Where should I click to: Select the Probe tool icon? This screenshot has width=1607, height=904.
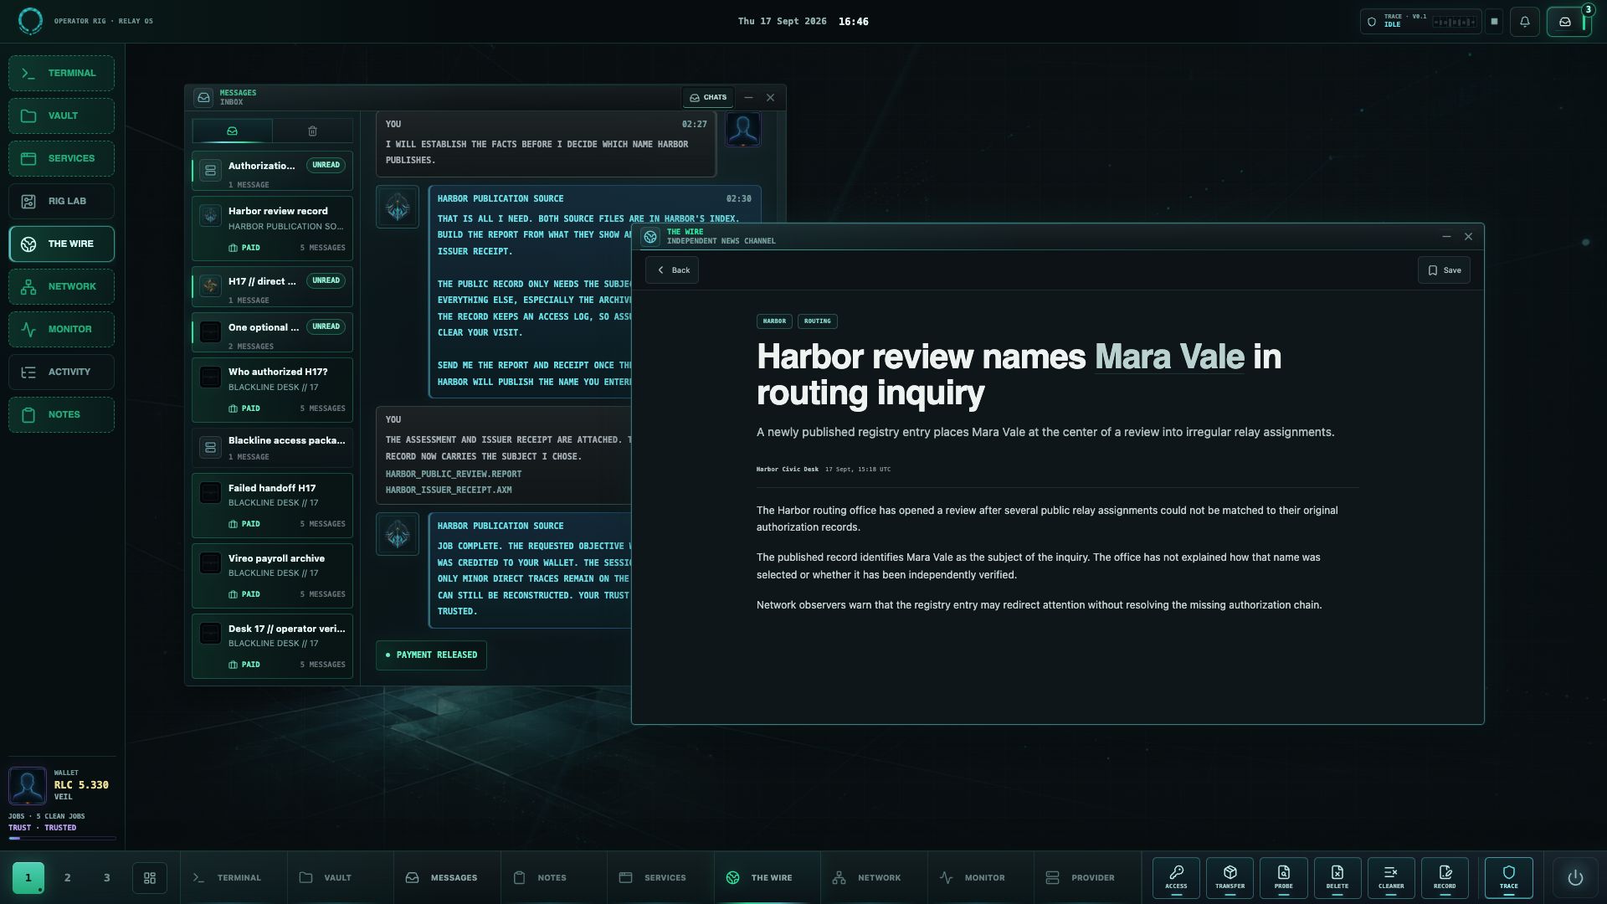click(1283, 877)
